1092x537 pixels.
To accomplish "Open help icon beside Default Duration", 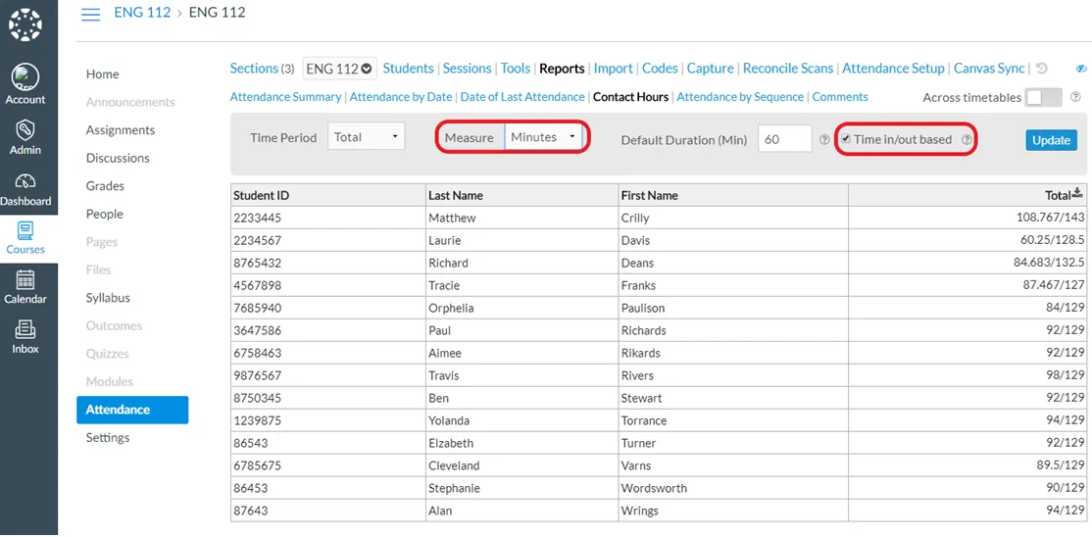I will click(x=824, y=139).
